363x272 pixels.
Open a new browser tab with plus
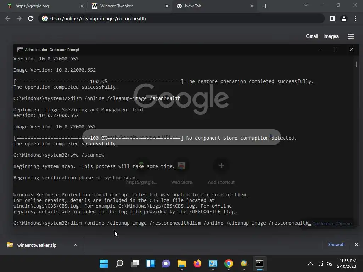tap(265, 6)
